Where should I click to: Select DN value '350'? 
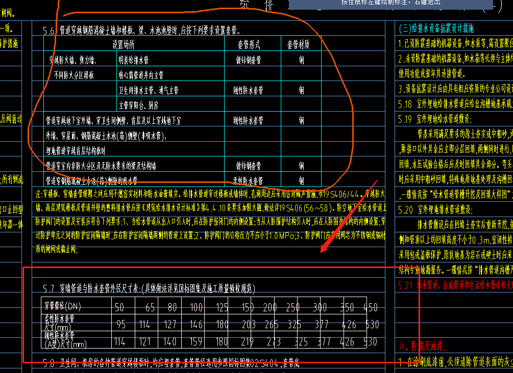347,307
